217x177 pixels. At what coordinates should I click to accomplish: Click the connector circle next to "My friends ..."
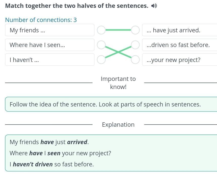101,30
